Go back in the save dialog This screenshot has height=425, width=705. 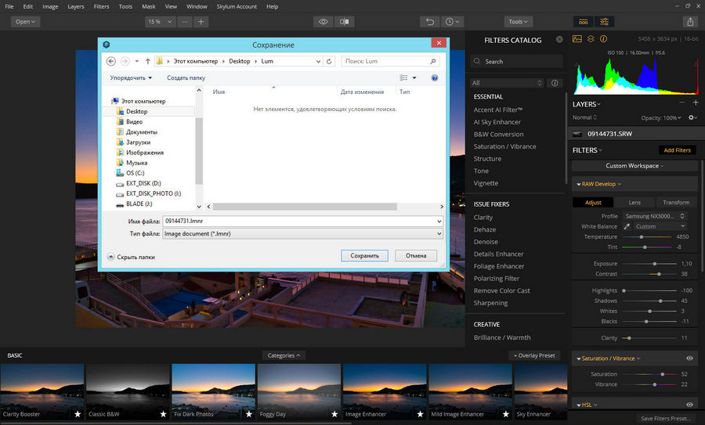click(111, 61)
